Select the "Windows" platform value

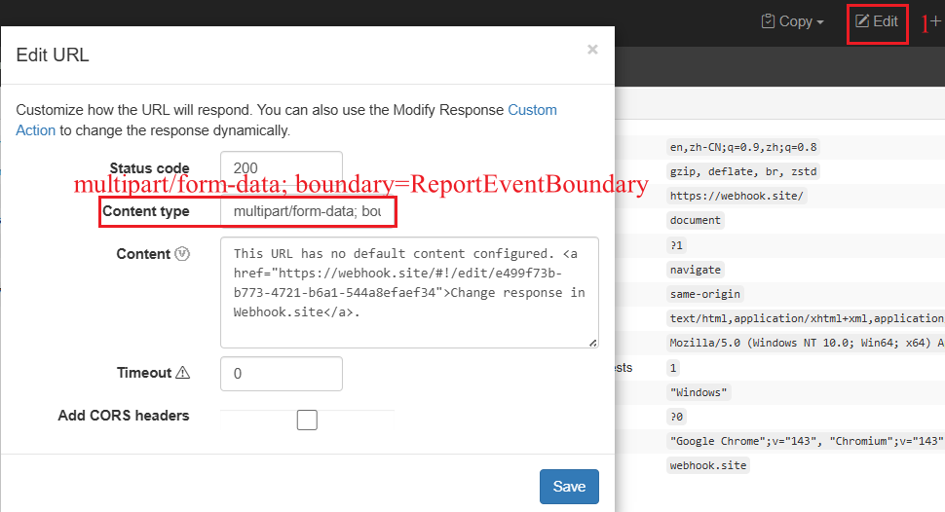pos(699,392)
